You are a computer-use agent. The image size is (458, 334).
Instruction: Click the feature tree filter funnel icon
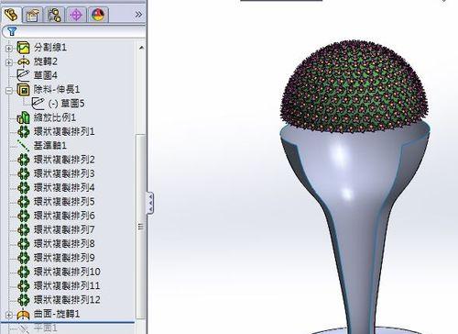[12, 31]
